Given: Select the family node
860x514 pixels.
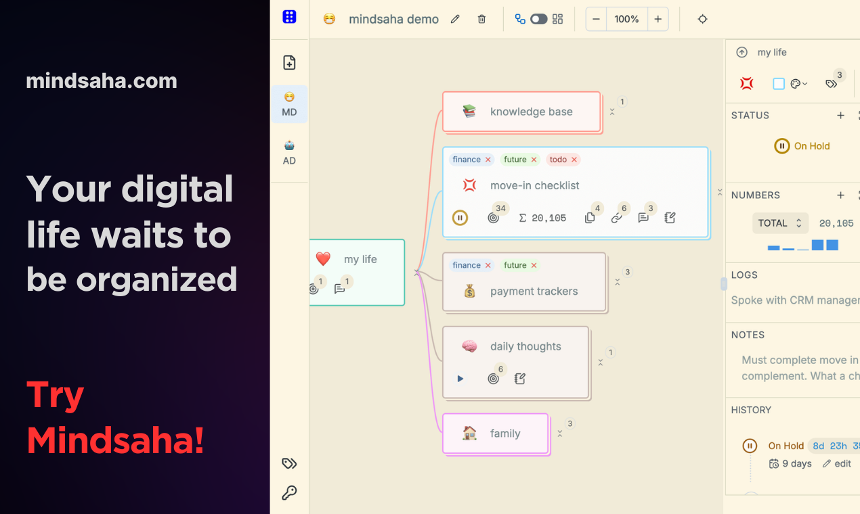Looking at the screenshot, I should [x=495, y=433].
